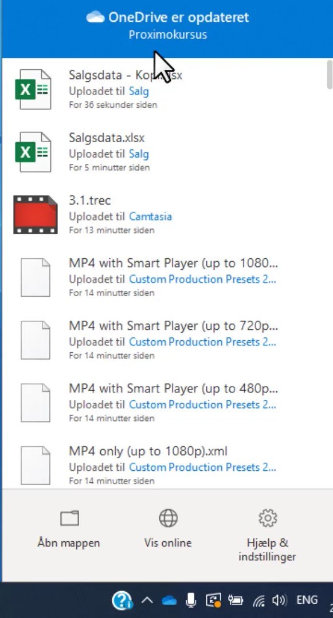The height and width of the screenshot is (618, 333).
Task: Click the OneDrive cloud icon in system tray
Action: point(169,600)
